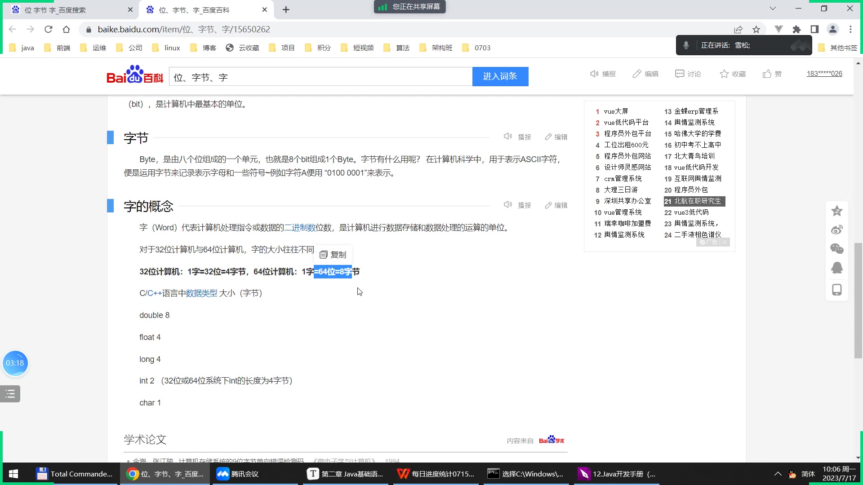Click the QQ bell icon in sidebar
The image size is (863, 485).
836,268
